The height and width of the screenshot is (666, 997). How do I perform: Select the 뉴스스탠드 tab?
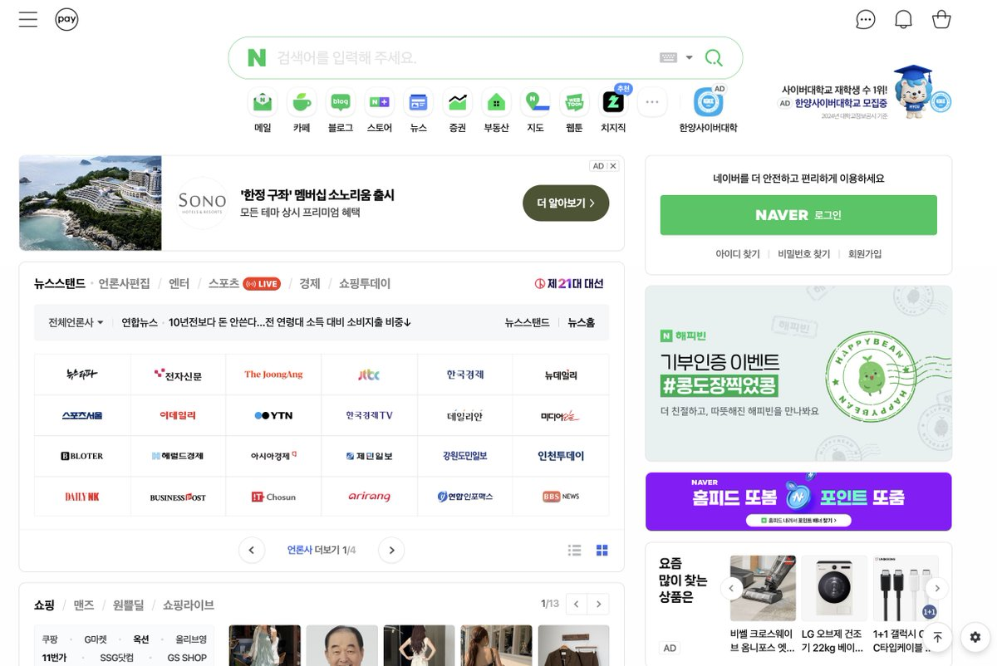[x=60, y=283]
